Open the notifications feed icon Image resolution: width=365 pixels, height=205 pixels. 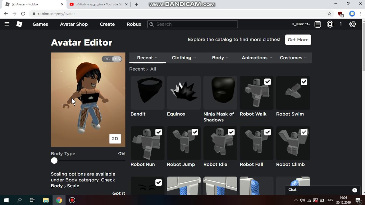(x=318, y=24)
